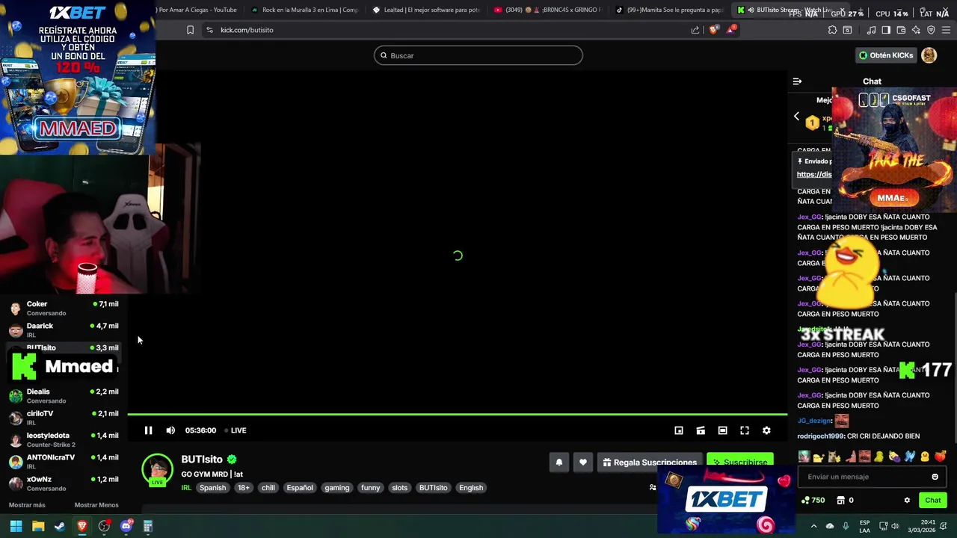
Task: Open ANTONIcraTV channel in sidebar
Action: (64, 461)
